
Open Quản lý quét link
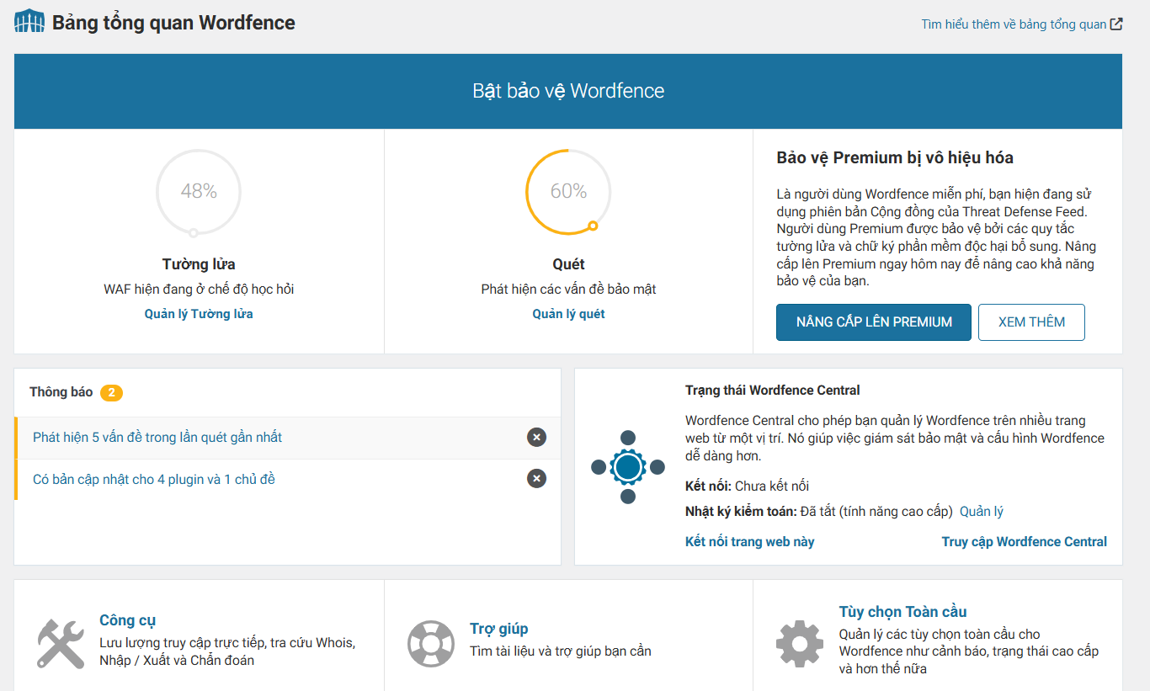(568, 314)
